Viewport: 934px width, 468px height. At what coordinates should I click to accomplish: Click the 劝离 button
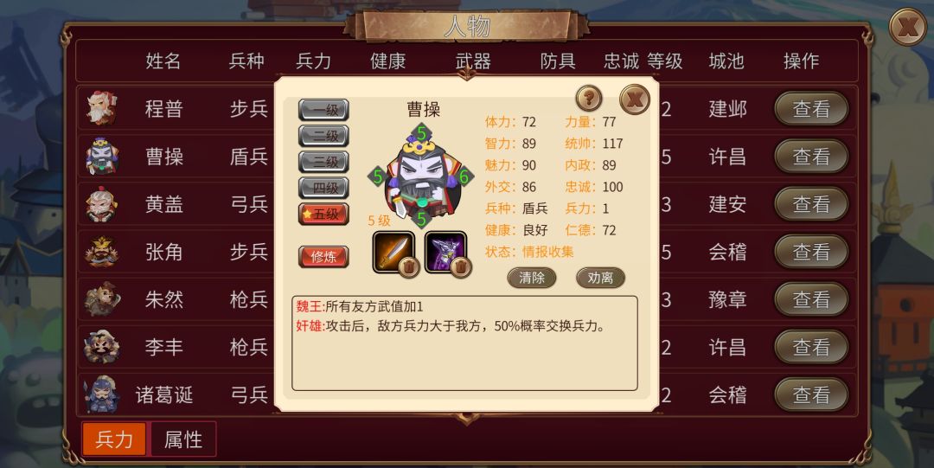click(x=600, y=278)
